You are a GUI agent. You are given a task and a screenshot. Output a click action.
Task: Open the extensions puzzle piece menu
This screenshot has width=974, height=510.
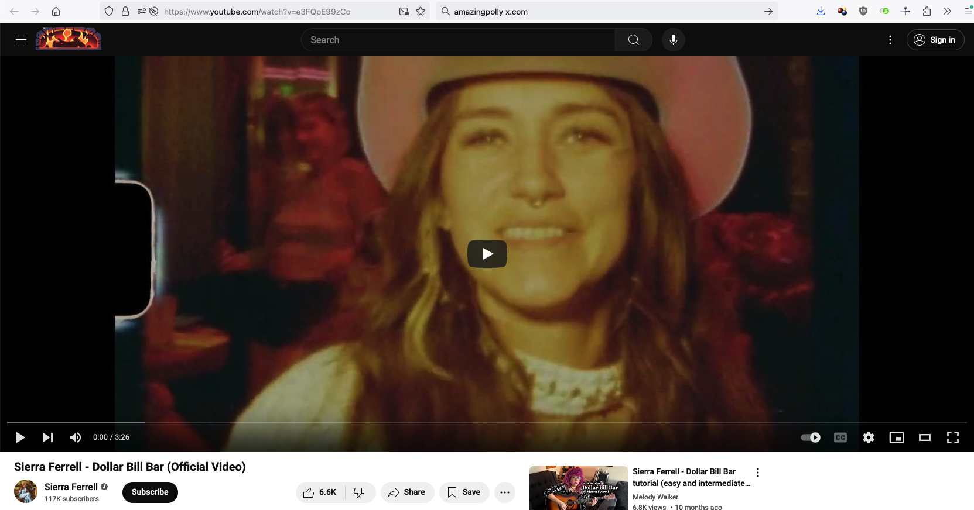[x=927, y=11]
